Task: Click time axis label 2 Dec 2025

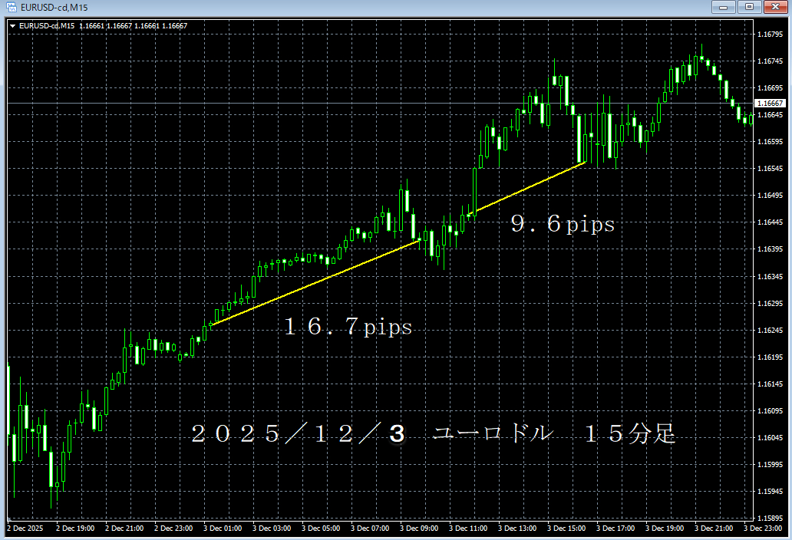Action: click(25, 528)
